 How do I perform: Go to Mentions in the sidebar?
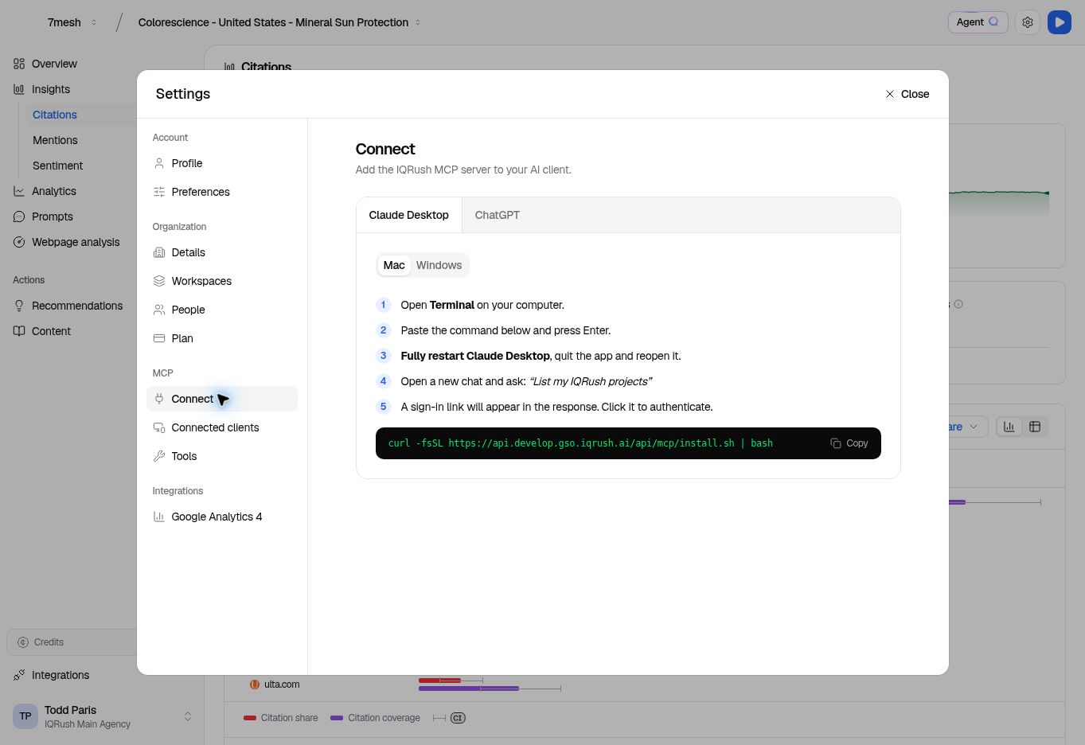coord(55,140)
